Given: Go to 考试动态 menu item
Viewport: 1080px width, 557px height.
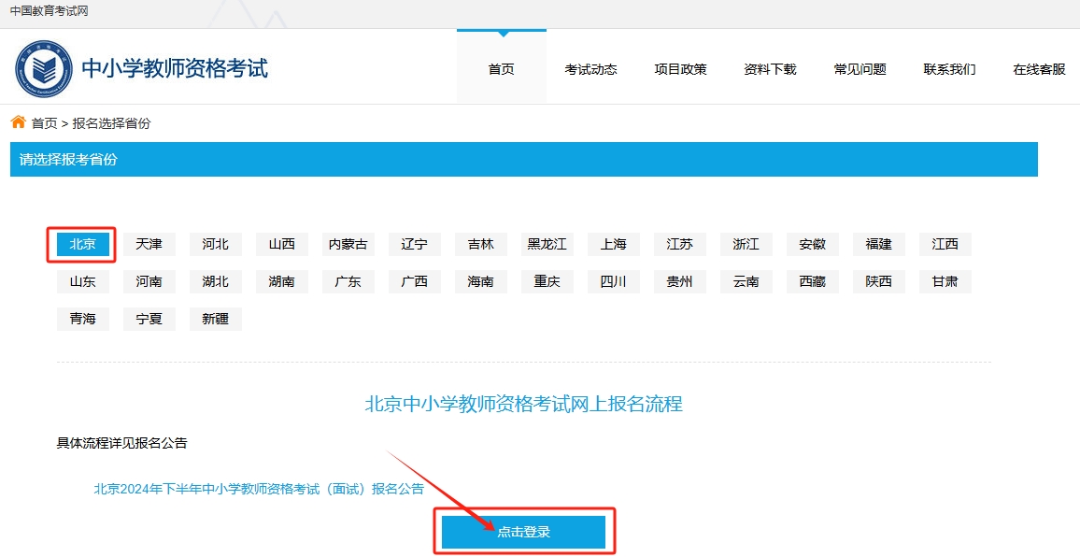Looking at the screenshot, I should (x=590, y=69).
